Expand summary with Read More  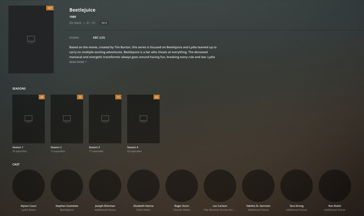coord(78,62)
